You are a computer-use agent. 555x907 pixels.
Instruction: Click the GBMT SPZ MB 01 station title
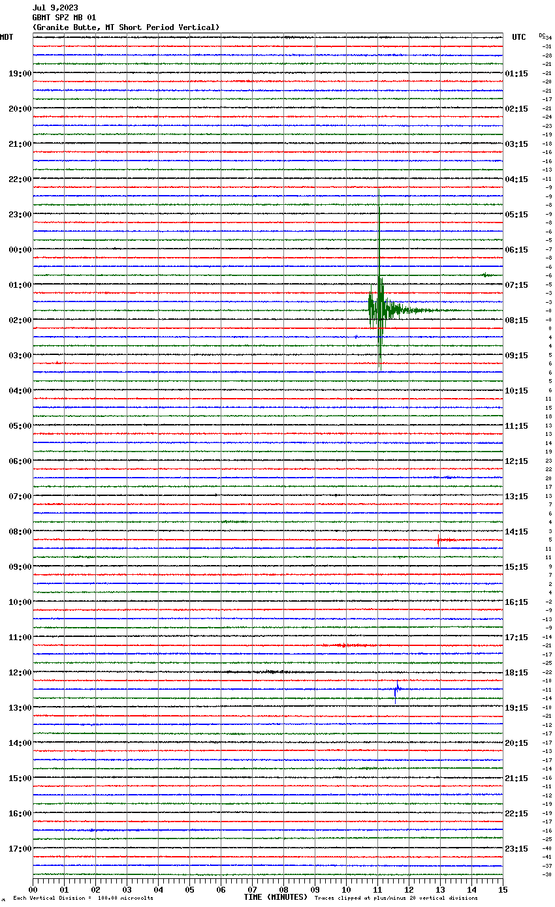64,18
